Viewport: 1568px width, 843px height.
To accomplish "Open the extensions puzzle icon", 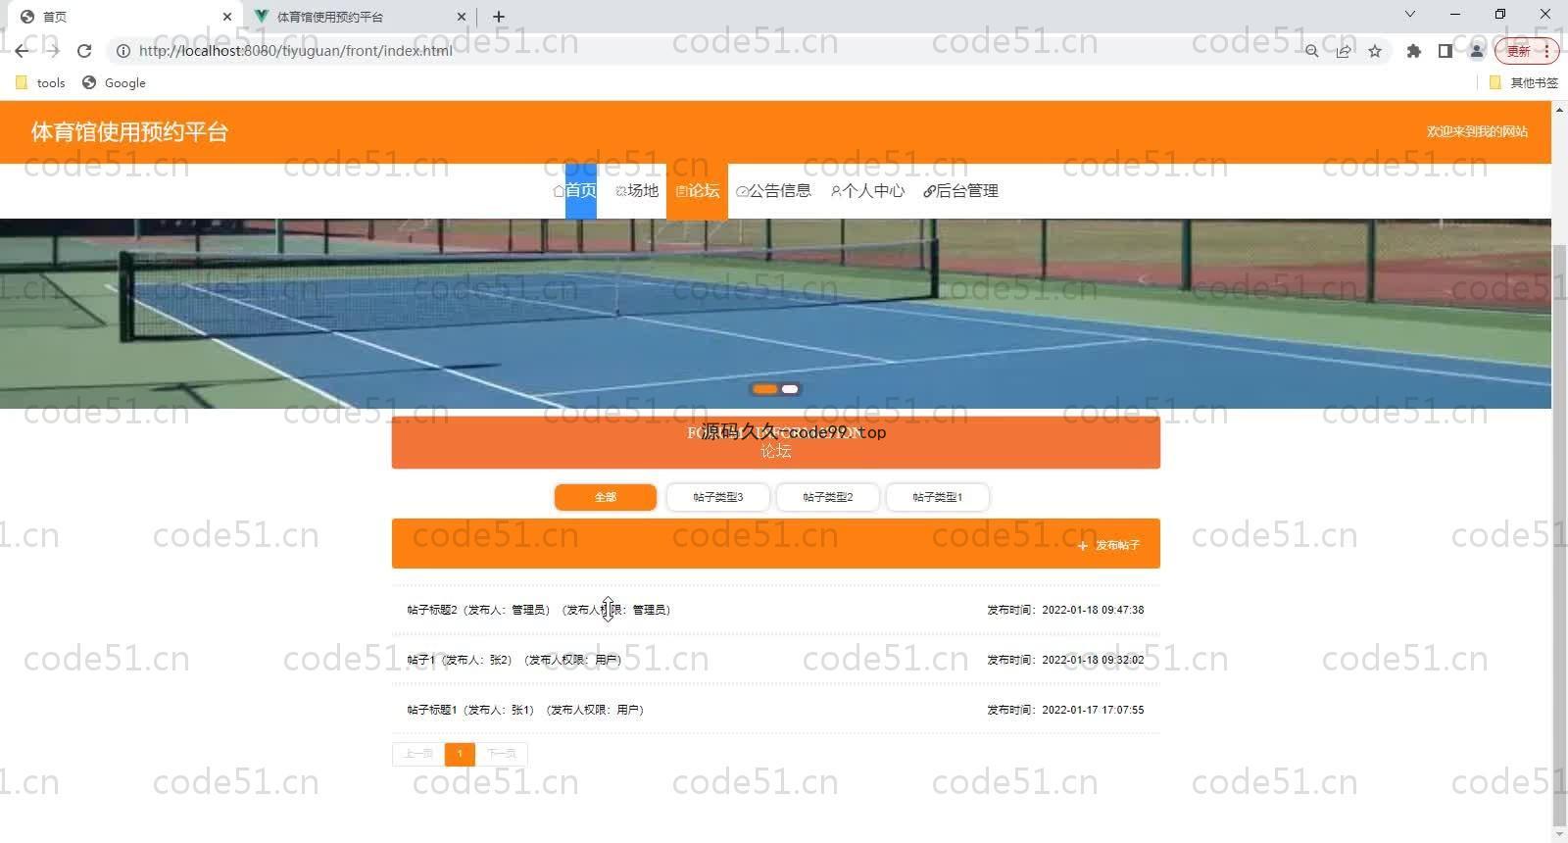I will [x=1413, y=51].
